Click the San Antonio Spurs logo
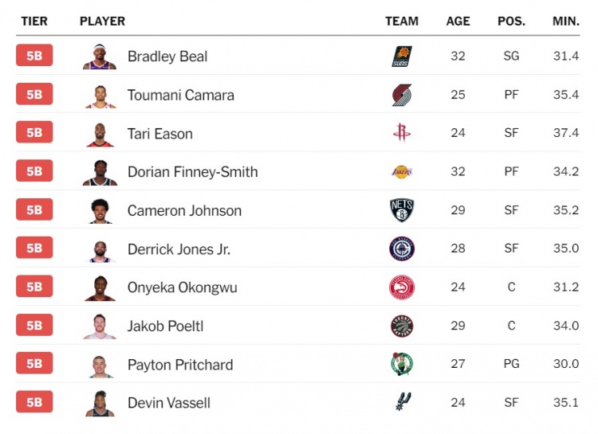Screen dimensions: 598x434 [x=402, y=402]
